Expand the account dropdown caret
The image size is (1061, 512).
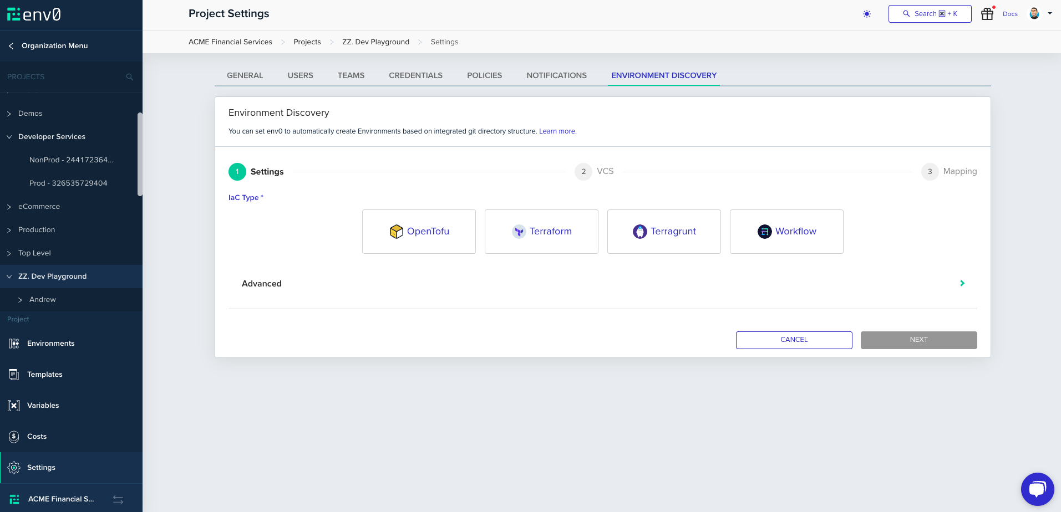click(x=1050, y=14)
